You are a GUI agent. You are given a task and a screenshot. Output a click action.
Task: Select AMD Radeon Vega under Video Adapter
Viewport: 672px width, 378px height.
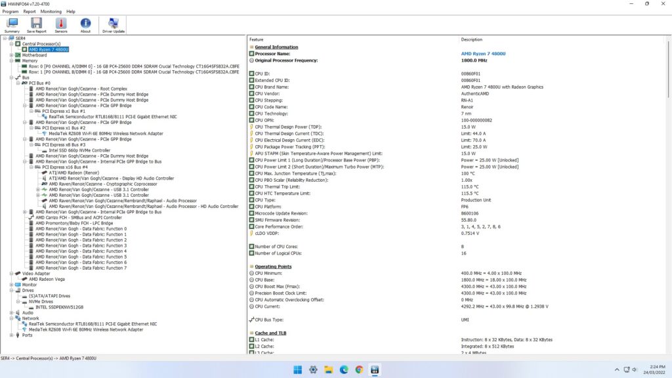tap(47, 279)
